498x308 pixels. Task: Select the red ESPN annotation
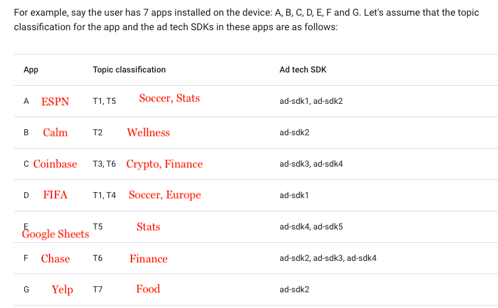click(x=56, y=101)
